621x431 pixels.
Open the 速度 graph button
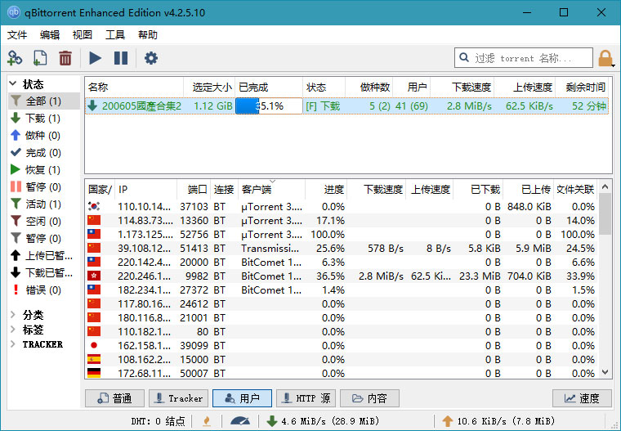point(582,398)
